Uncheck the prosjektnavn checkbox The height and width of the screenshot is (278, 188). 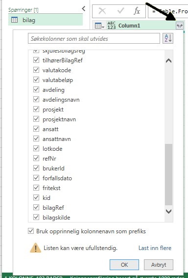(x=36, y=119)
